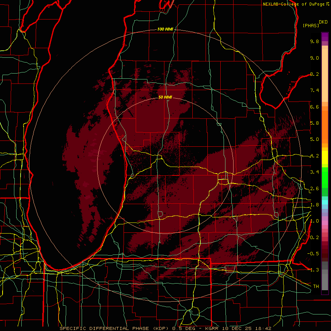
Task: Pick the bright green colorbar segment
Action: pos(325,177)
